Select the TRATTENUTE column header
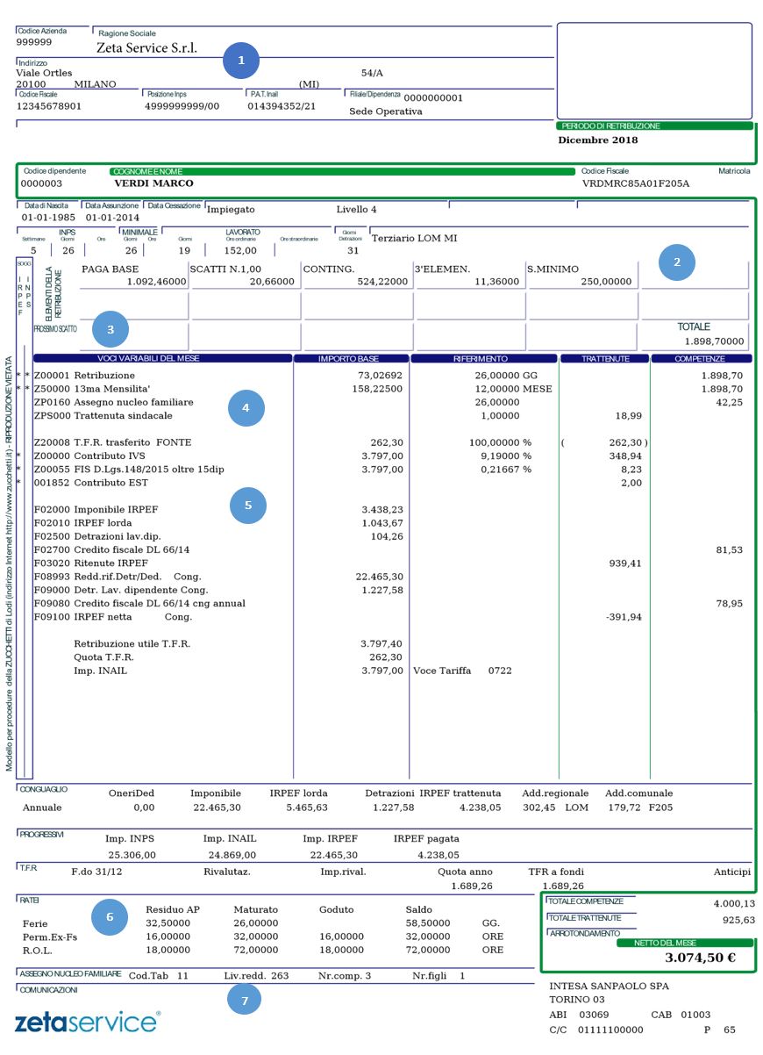 click(x=603, y=358)
